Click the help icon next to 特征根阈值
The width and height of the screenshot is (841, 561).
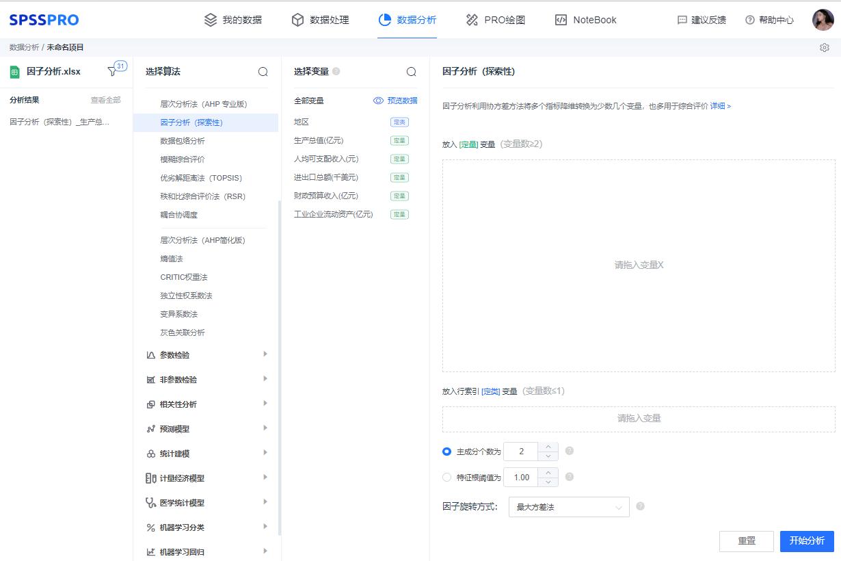(570, 477)
